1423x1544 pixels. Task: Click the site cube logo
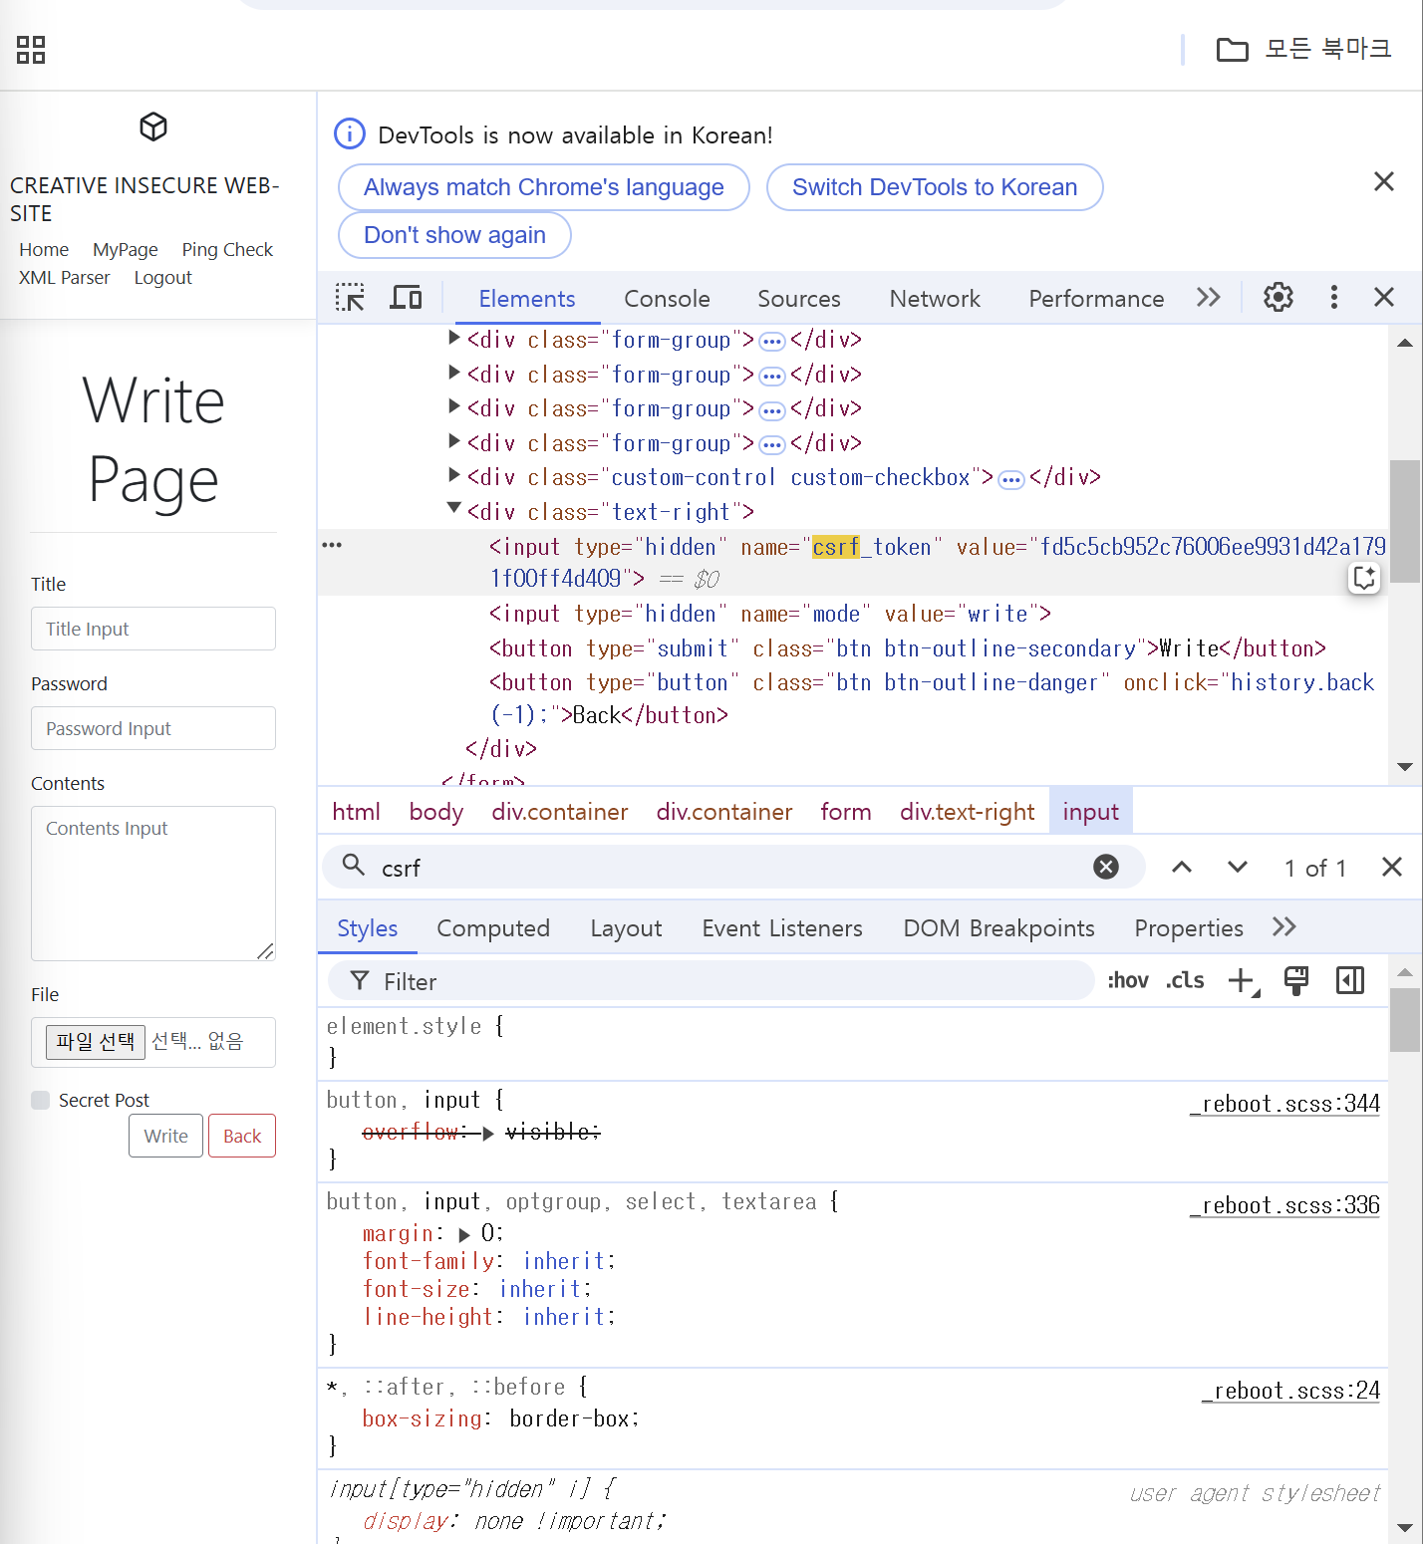pos(153,127)
